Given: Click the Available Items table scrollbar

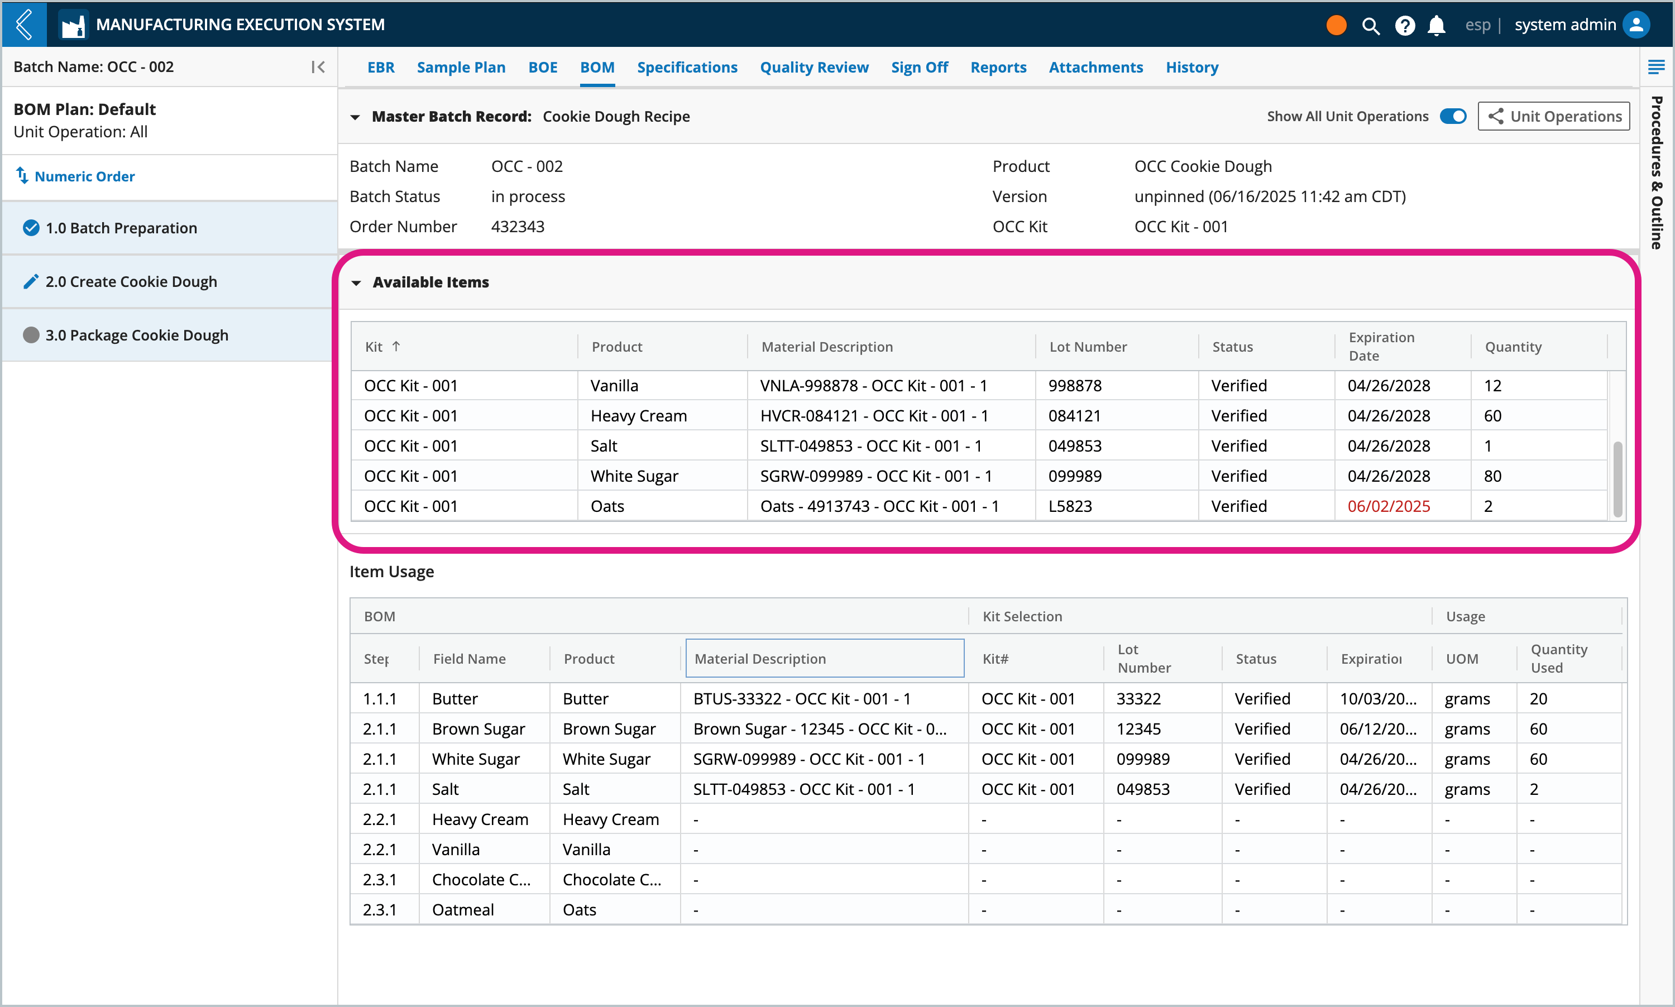Looking at the screenshot, I should (1617, 479).
